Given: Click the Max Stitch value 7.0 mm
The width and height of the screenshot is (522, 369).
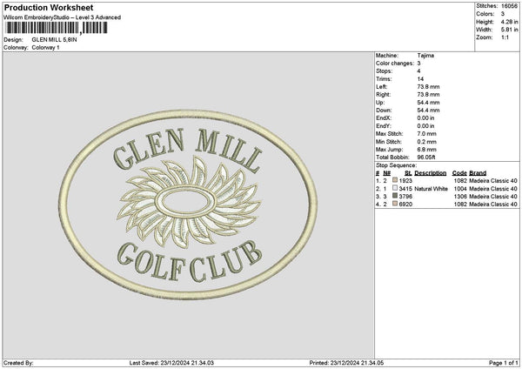Looking at the screenshot, I should [x=427, y=134].
